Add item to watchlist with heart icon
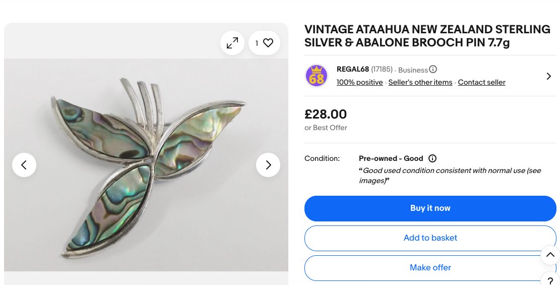Screen dimensions: 560x285 point(264,43)
